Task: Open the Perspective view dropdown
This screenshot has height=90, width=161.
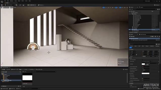Action: pos(6,7)
